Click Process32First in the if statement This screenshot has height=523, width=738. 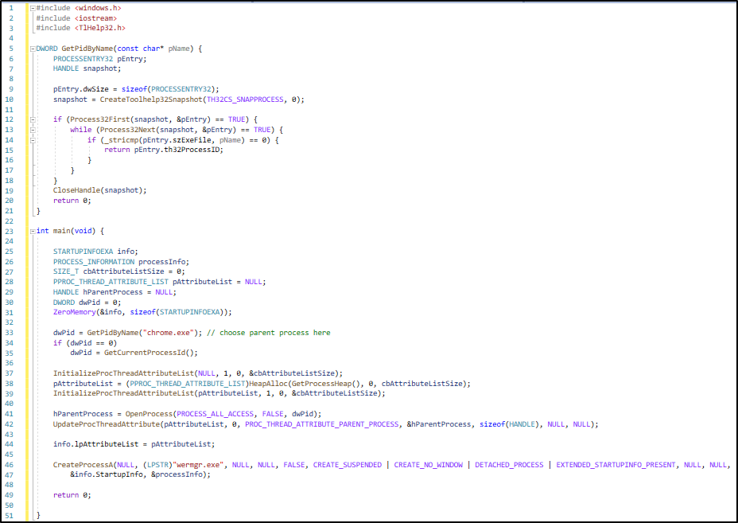(99, 119)
